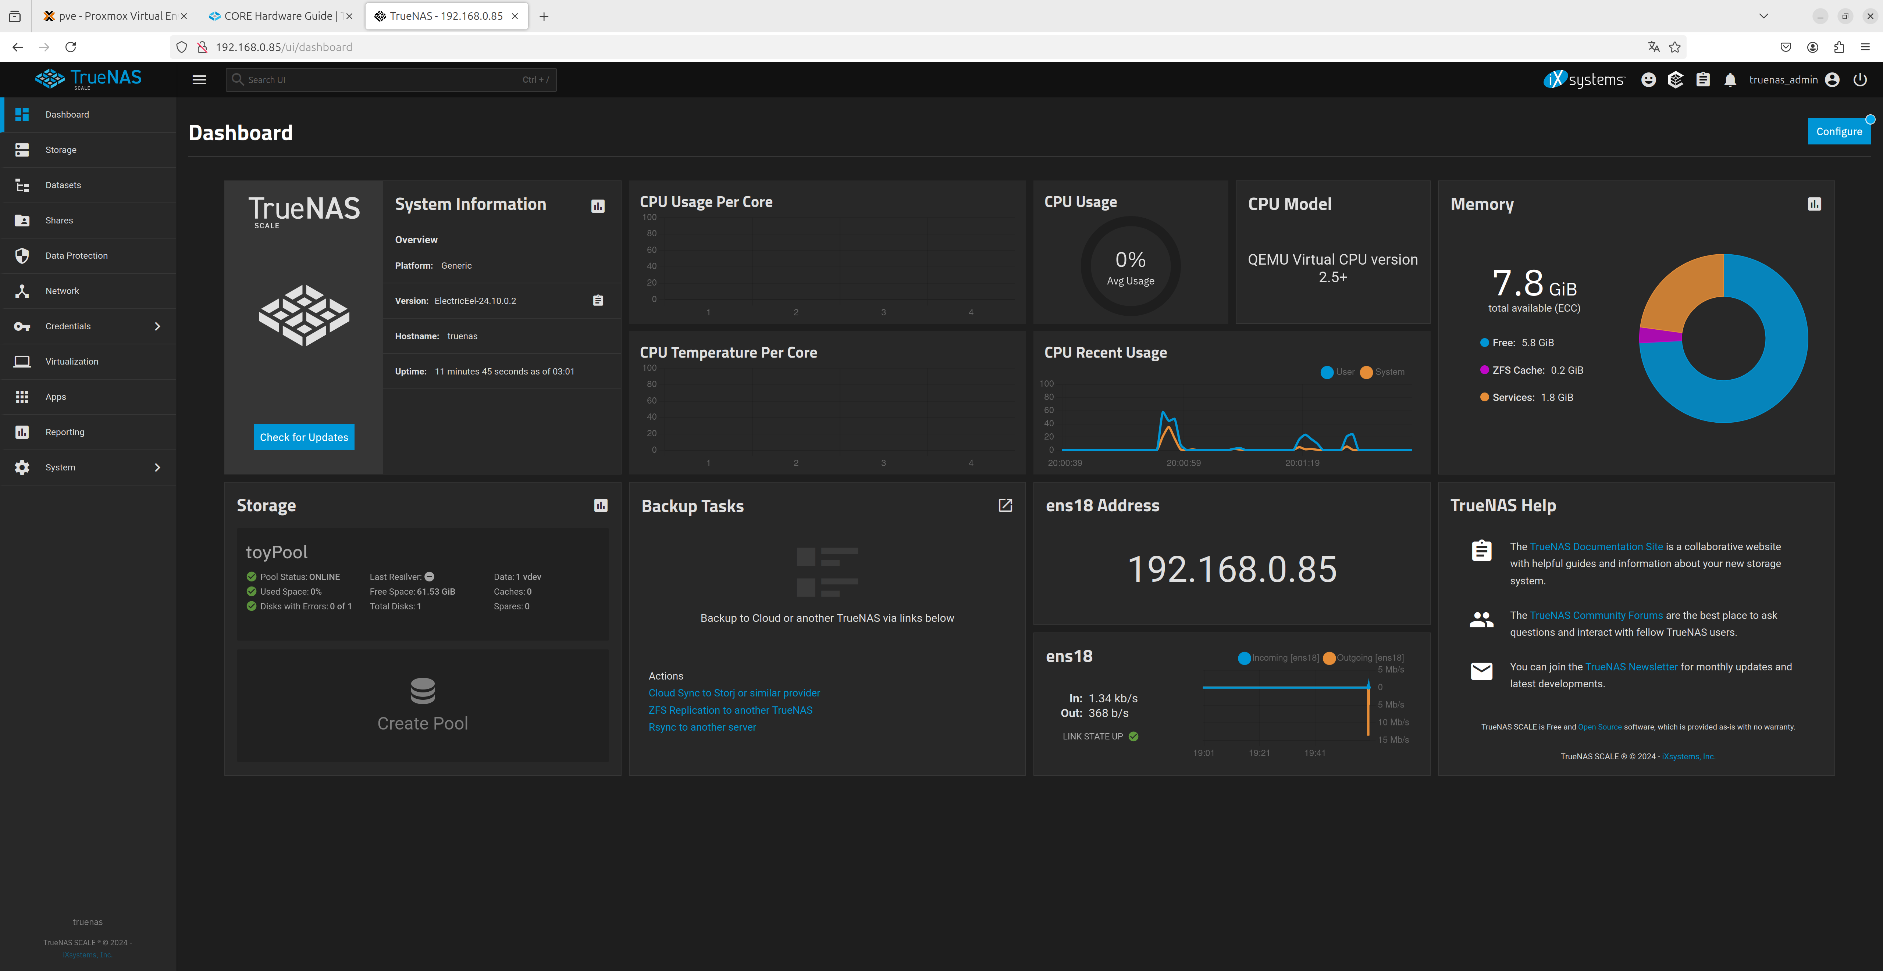Open the Jobs clipboard icon in top bar
The width and height of the screenshot is (1883, 971).
[1703, 80]
